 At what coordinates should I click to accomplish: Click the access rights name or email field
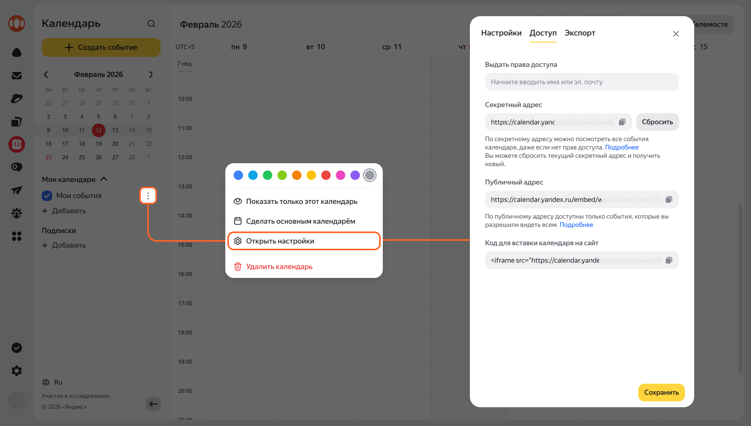(x=581, y=82)
